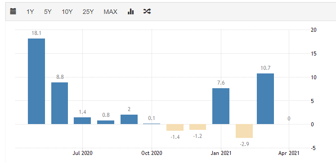Click the 0.8 value bar
This screenshot has height=163, width=336.
(x=106, y=122)
